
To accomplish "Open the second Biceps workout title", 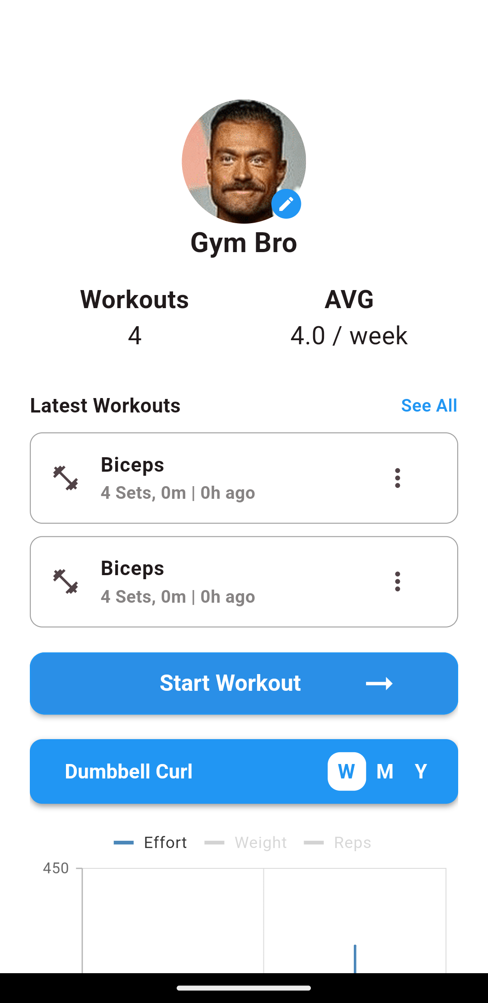I will pyautogui.click(x=132, y=568).
